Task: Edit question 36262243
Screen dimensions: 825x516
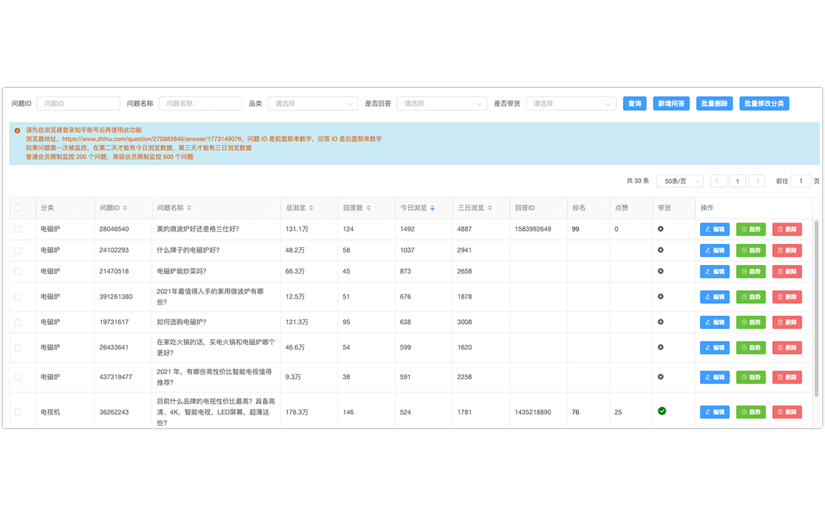Action: pyautogui.click(x=715, y=412)
